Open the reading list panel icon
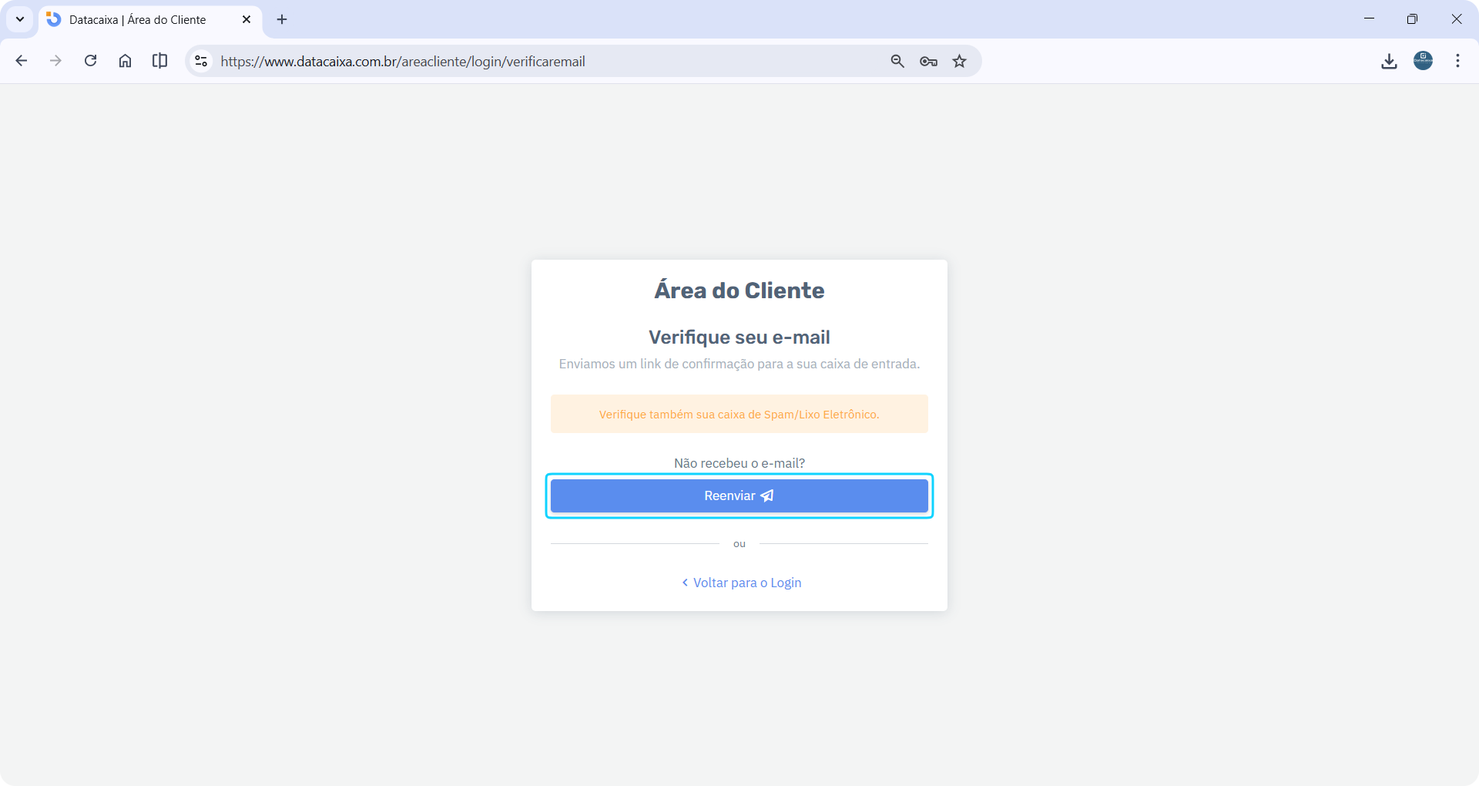 coord(159,61)
